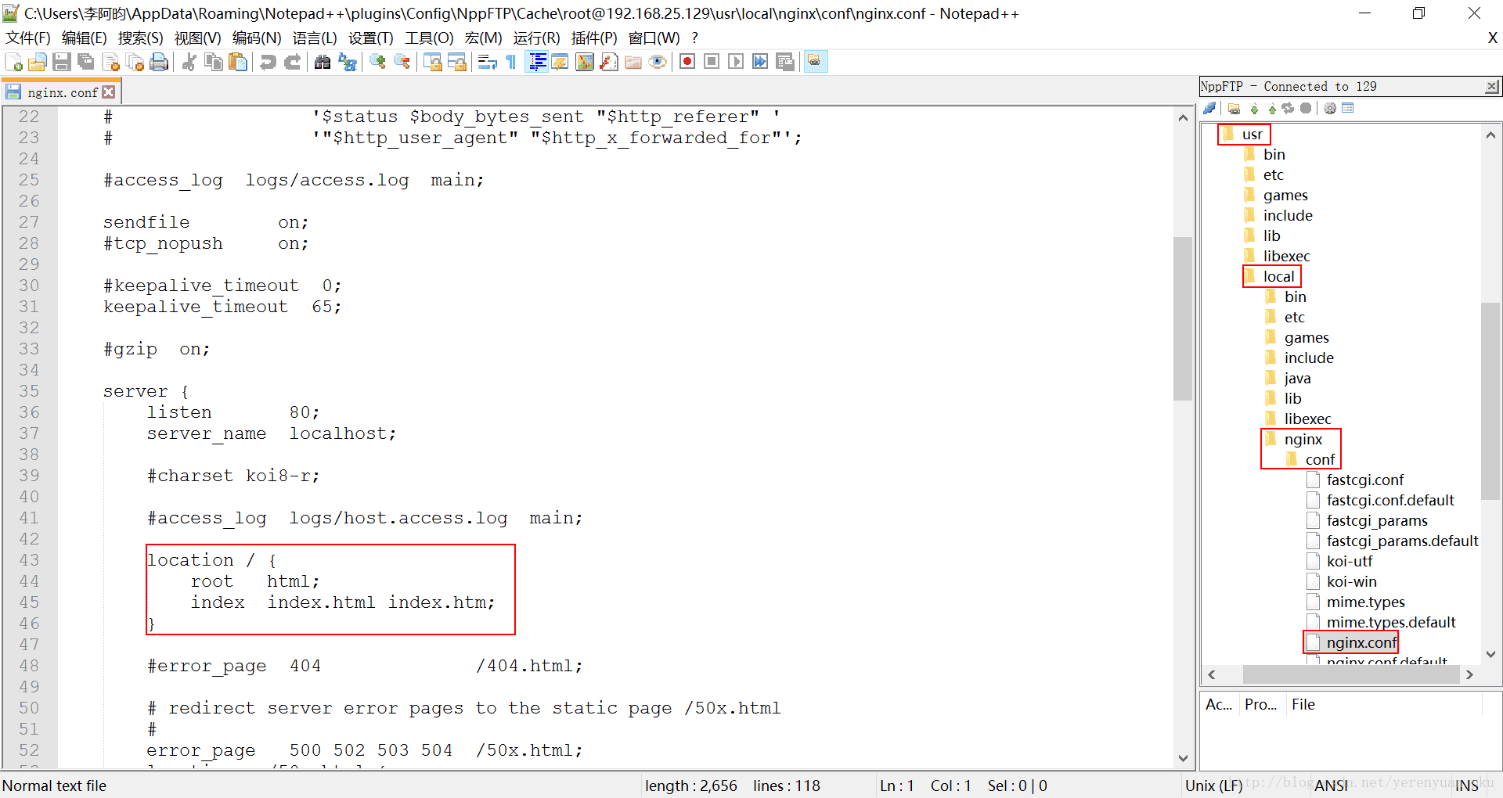Toggle word wrap in the editor
Screen dimensions: 1503x798
click(x=488, y=62)
